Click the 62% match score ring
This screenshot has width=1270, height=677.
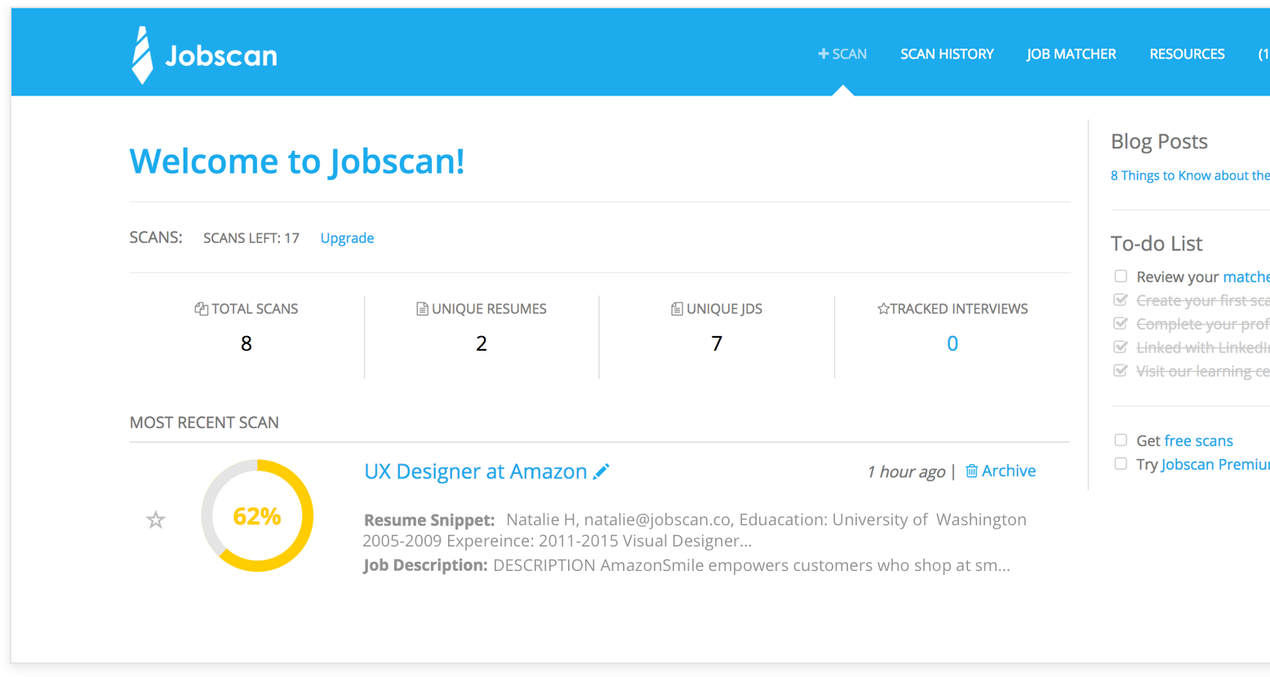pyautogui.click(x=257, y=515)
